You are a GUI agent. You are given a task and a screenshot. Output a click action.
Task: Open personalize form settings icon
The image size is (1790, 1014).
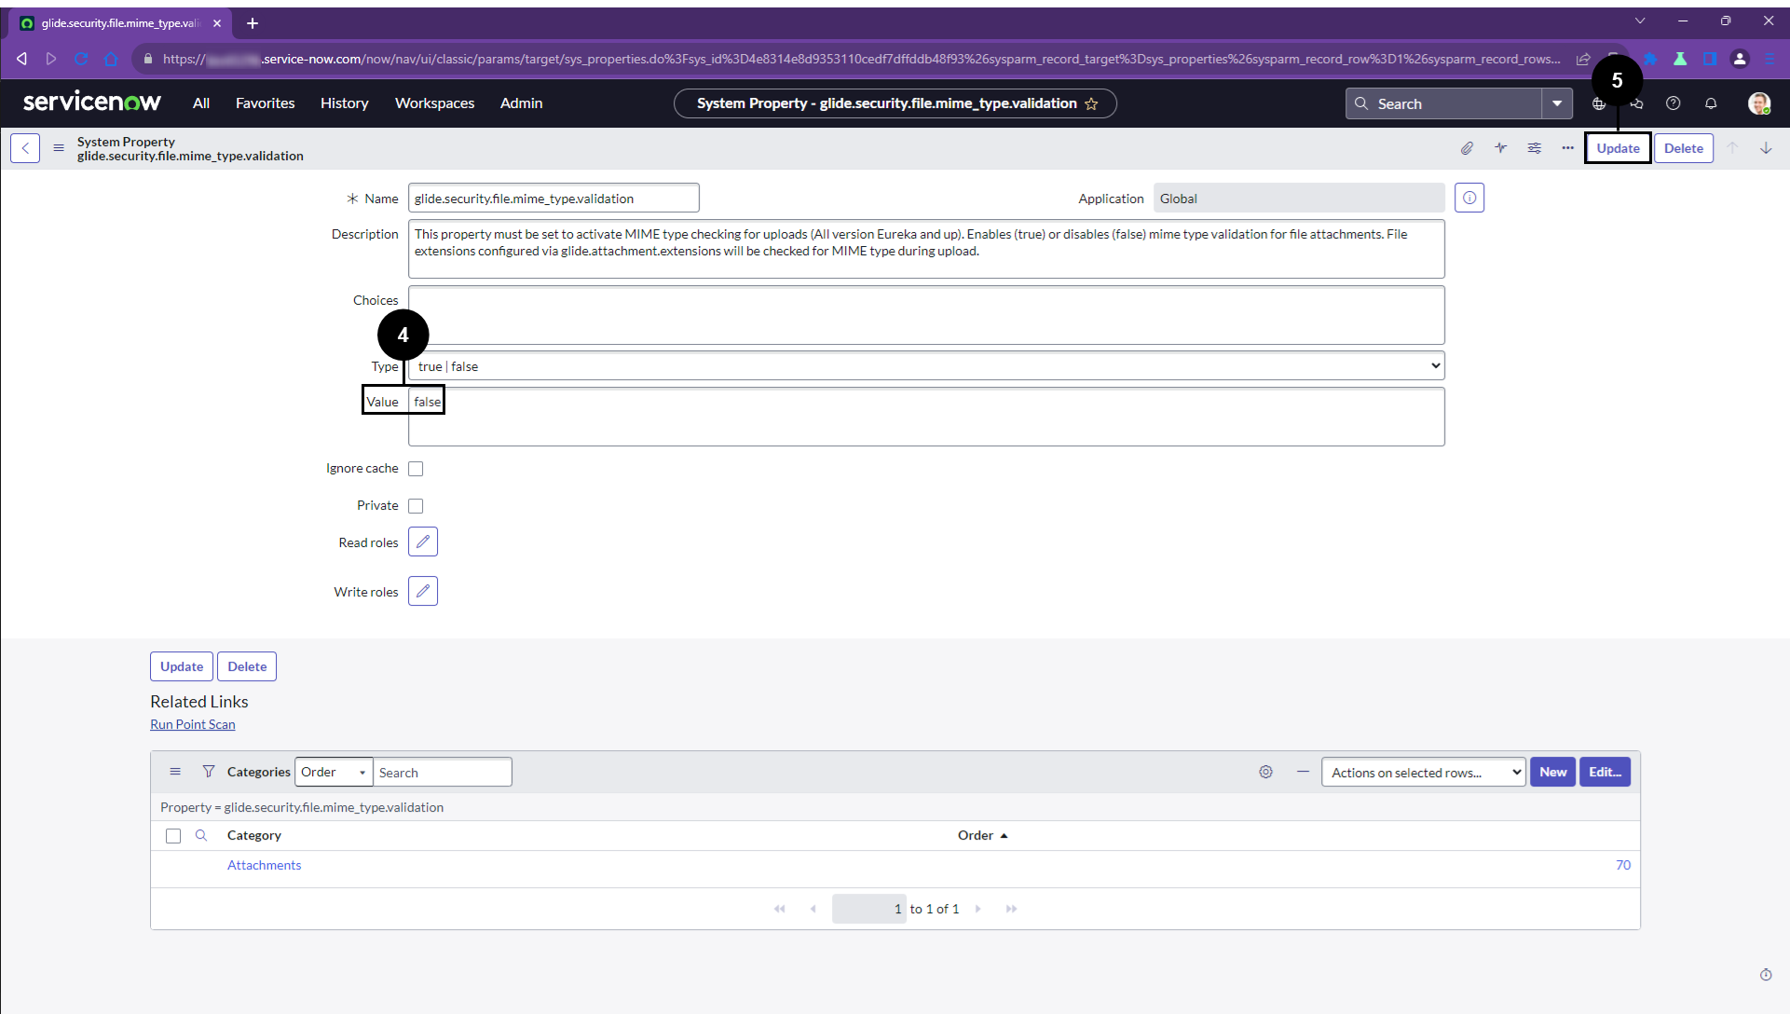(1534, 148)
